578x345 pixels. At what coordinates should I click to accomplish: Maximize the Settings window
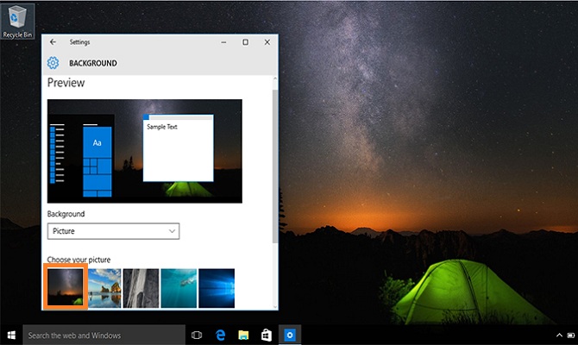point(245,42)
